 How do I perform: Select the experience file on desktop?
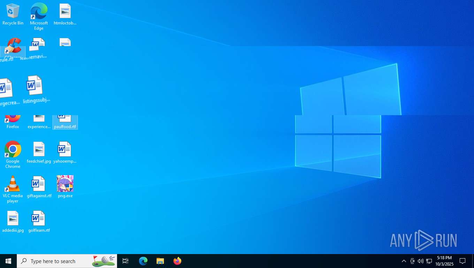(x=39, y=122)
